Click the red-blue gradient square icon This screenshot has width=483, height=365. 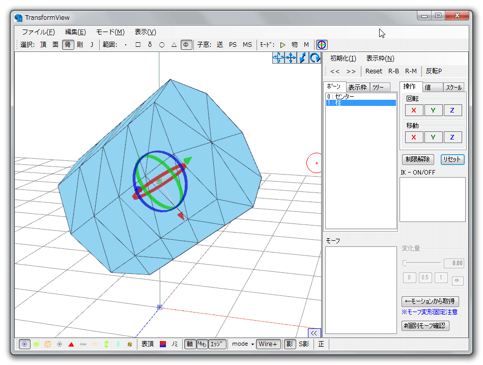point(163,344)
